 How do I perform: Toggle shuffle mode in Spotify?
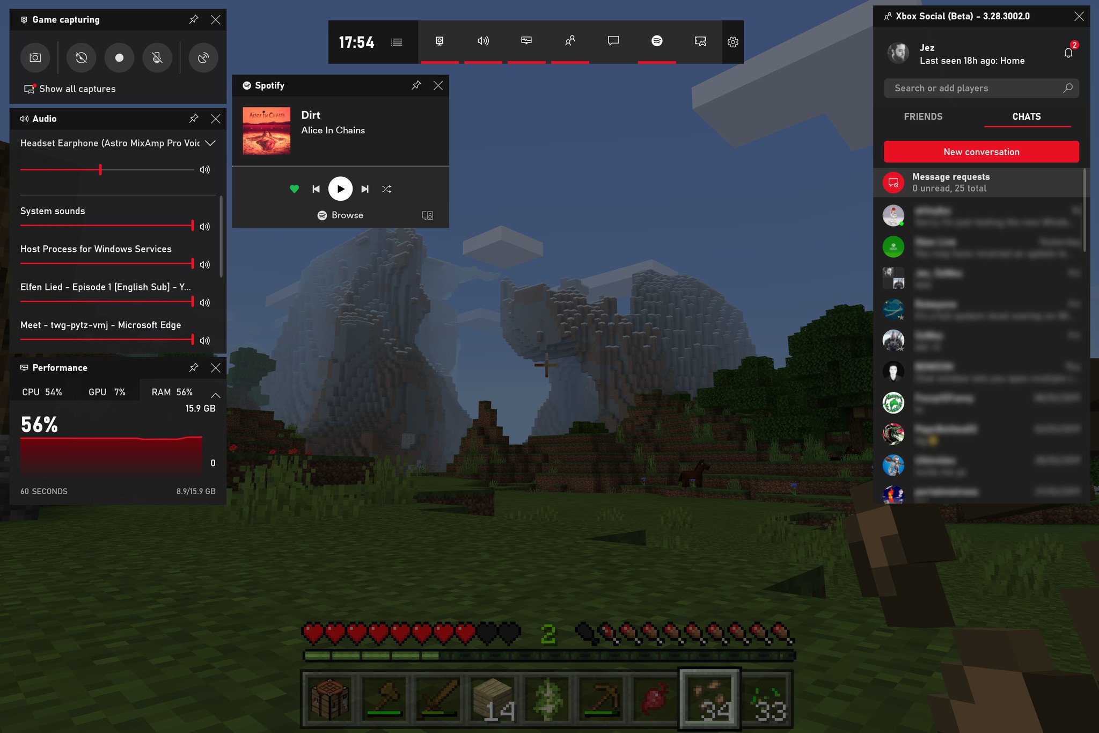click(x=386, y=188)
